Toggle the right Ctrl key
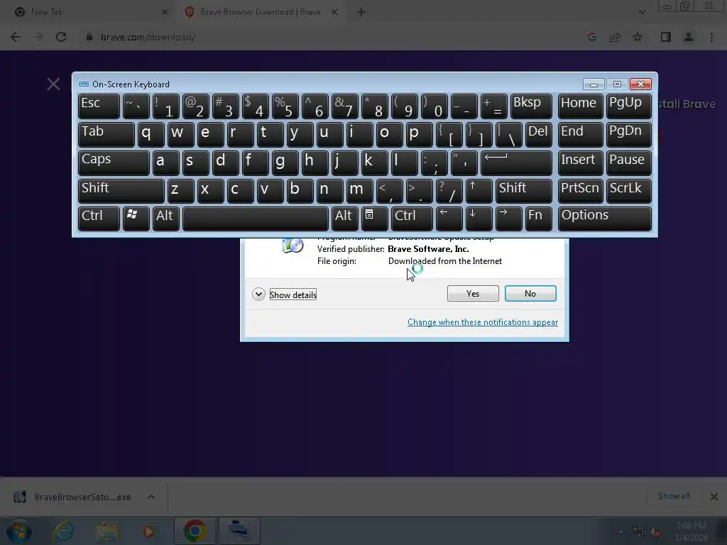This screenshot has height=545, width=727. pyautogui.click(x=412, y=219)
